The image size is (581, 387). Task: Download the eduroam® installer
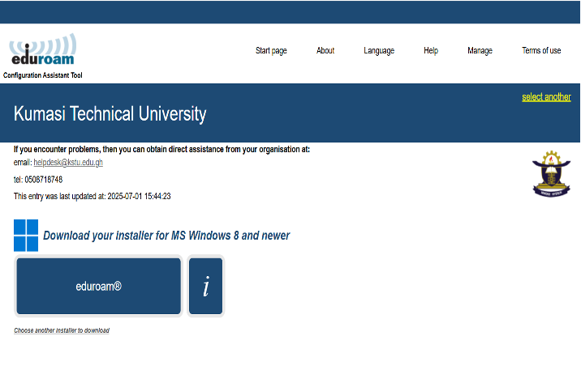pos(98,286)
